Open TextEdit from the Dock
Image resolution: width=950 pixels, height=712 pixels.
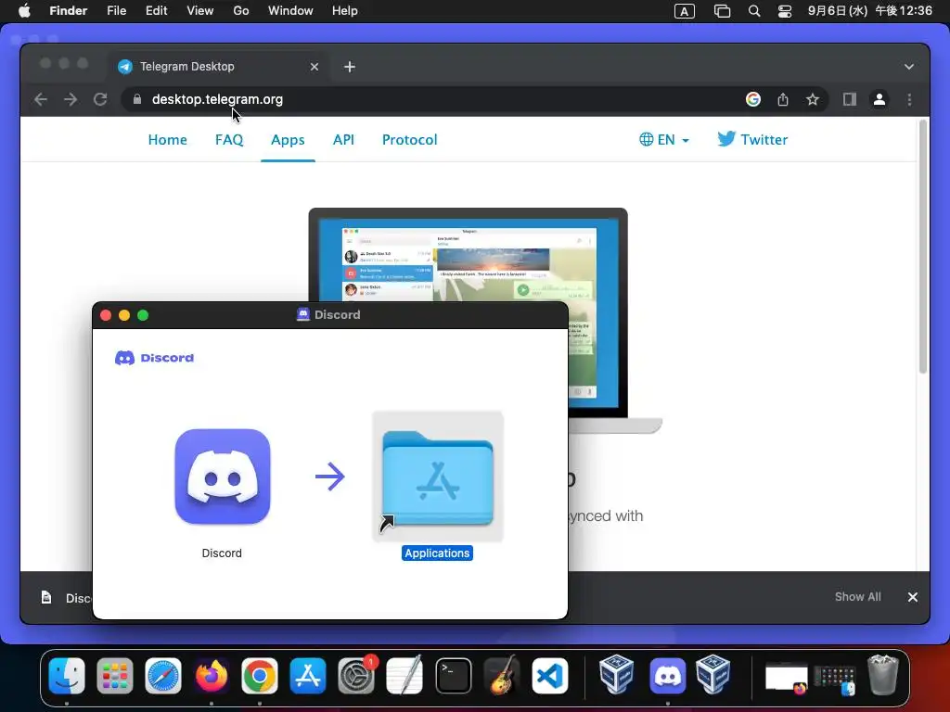(404, 675)
